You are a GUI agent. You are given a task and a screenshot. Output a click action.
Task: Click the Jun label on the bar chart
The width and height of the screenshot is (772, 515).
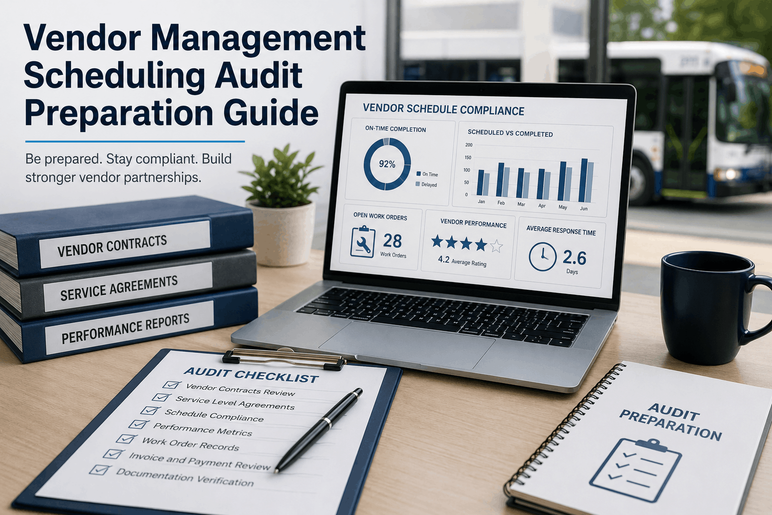tap(584, 208)
